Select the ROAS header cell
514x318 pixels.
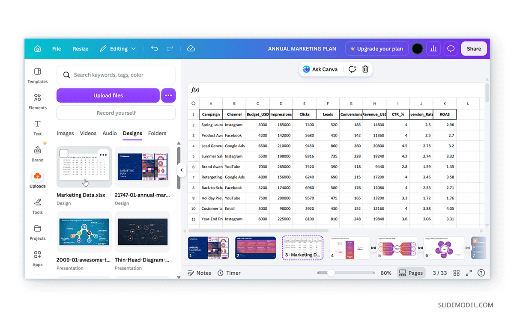click(x=445, y=114)
